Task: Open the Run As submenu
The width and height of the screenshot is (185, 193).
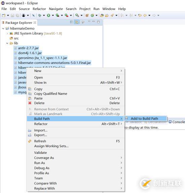Action: click(76, 163)
